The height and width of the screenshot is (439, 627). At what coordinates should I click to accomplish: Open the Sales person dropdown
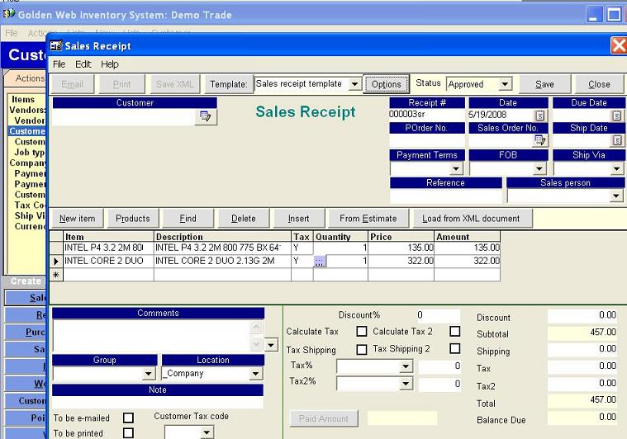point(615,196)
